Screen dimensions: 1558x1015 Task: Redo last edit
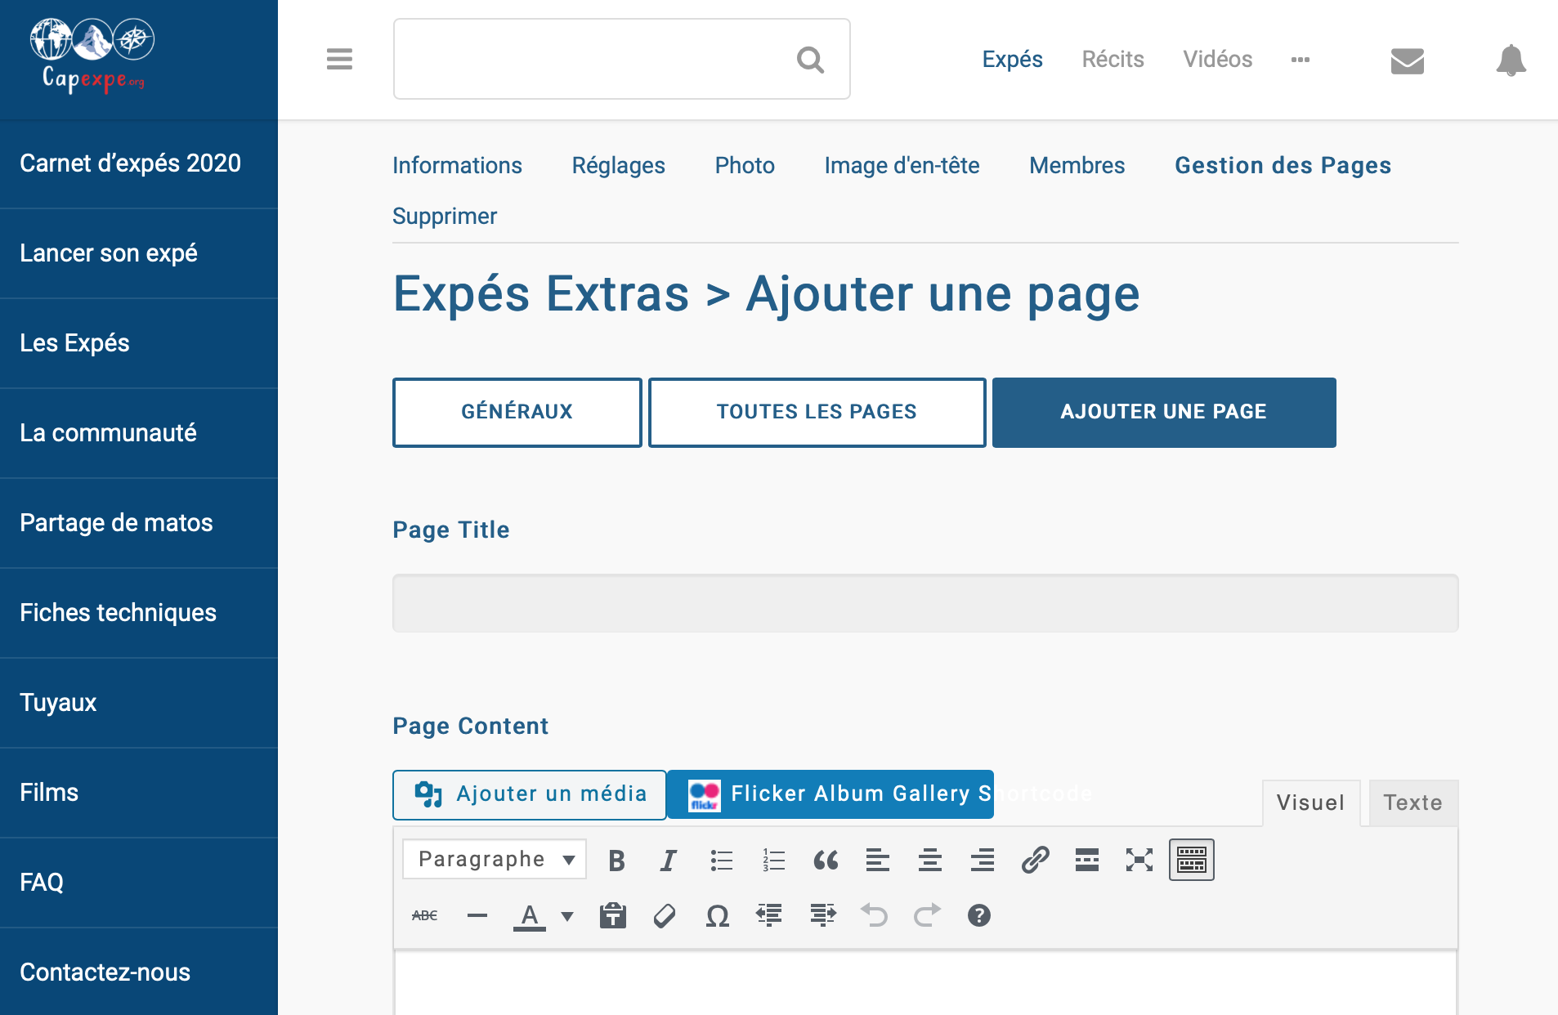tap(927, 915)
